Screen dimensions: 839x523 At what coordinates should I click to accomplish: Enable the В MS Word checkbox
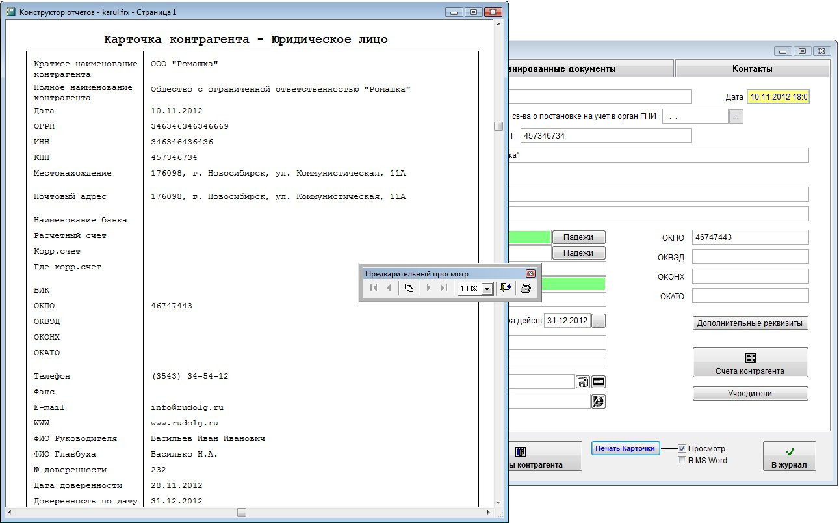tap(682, 460)
